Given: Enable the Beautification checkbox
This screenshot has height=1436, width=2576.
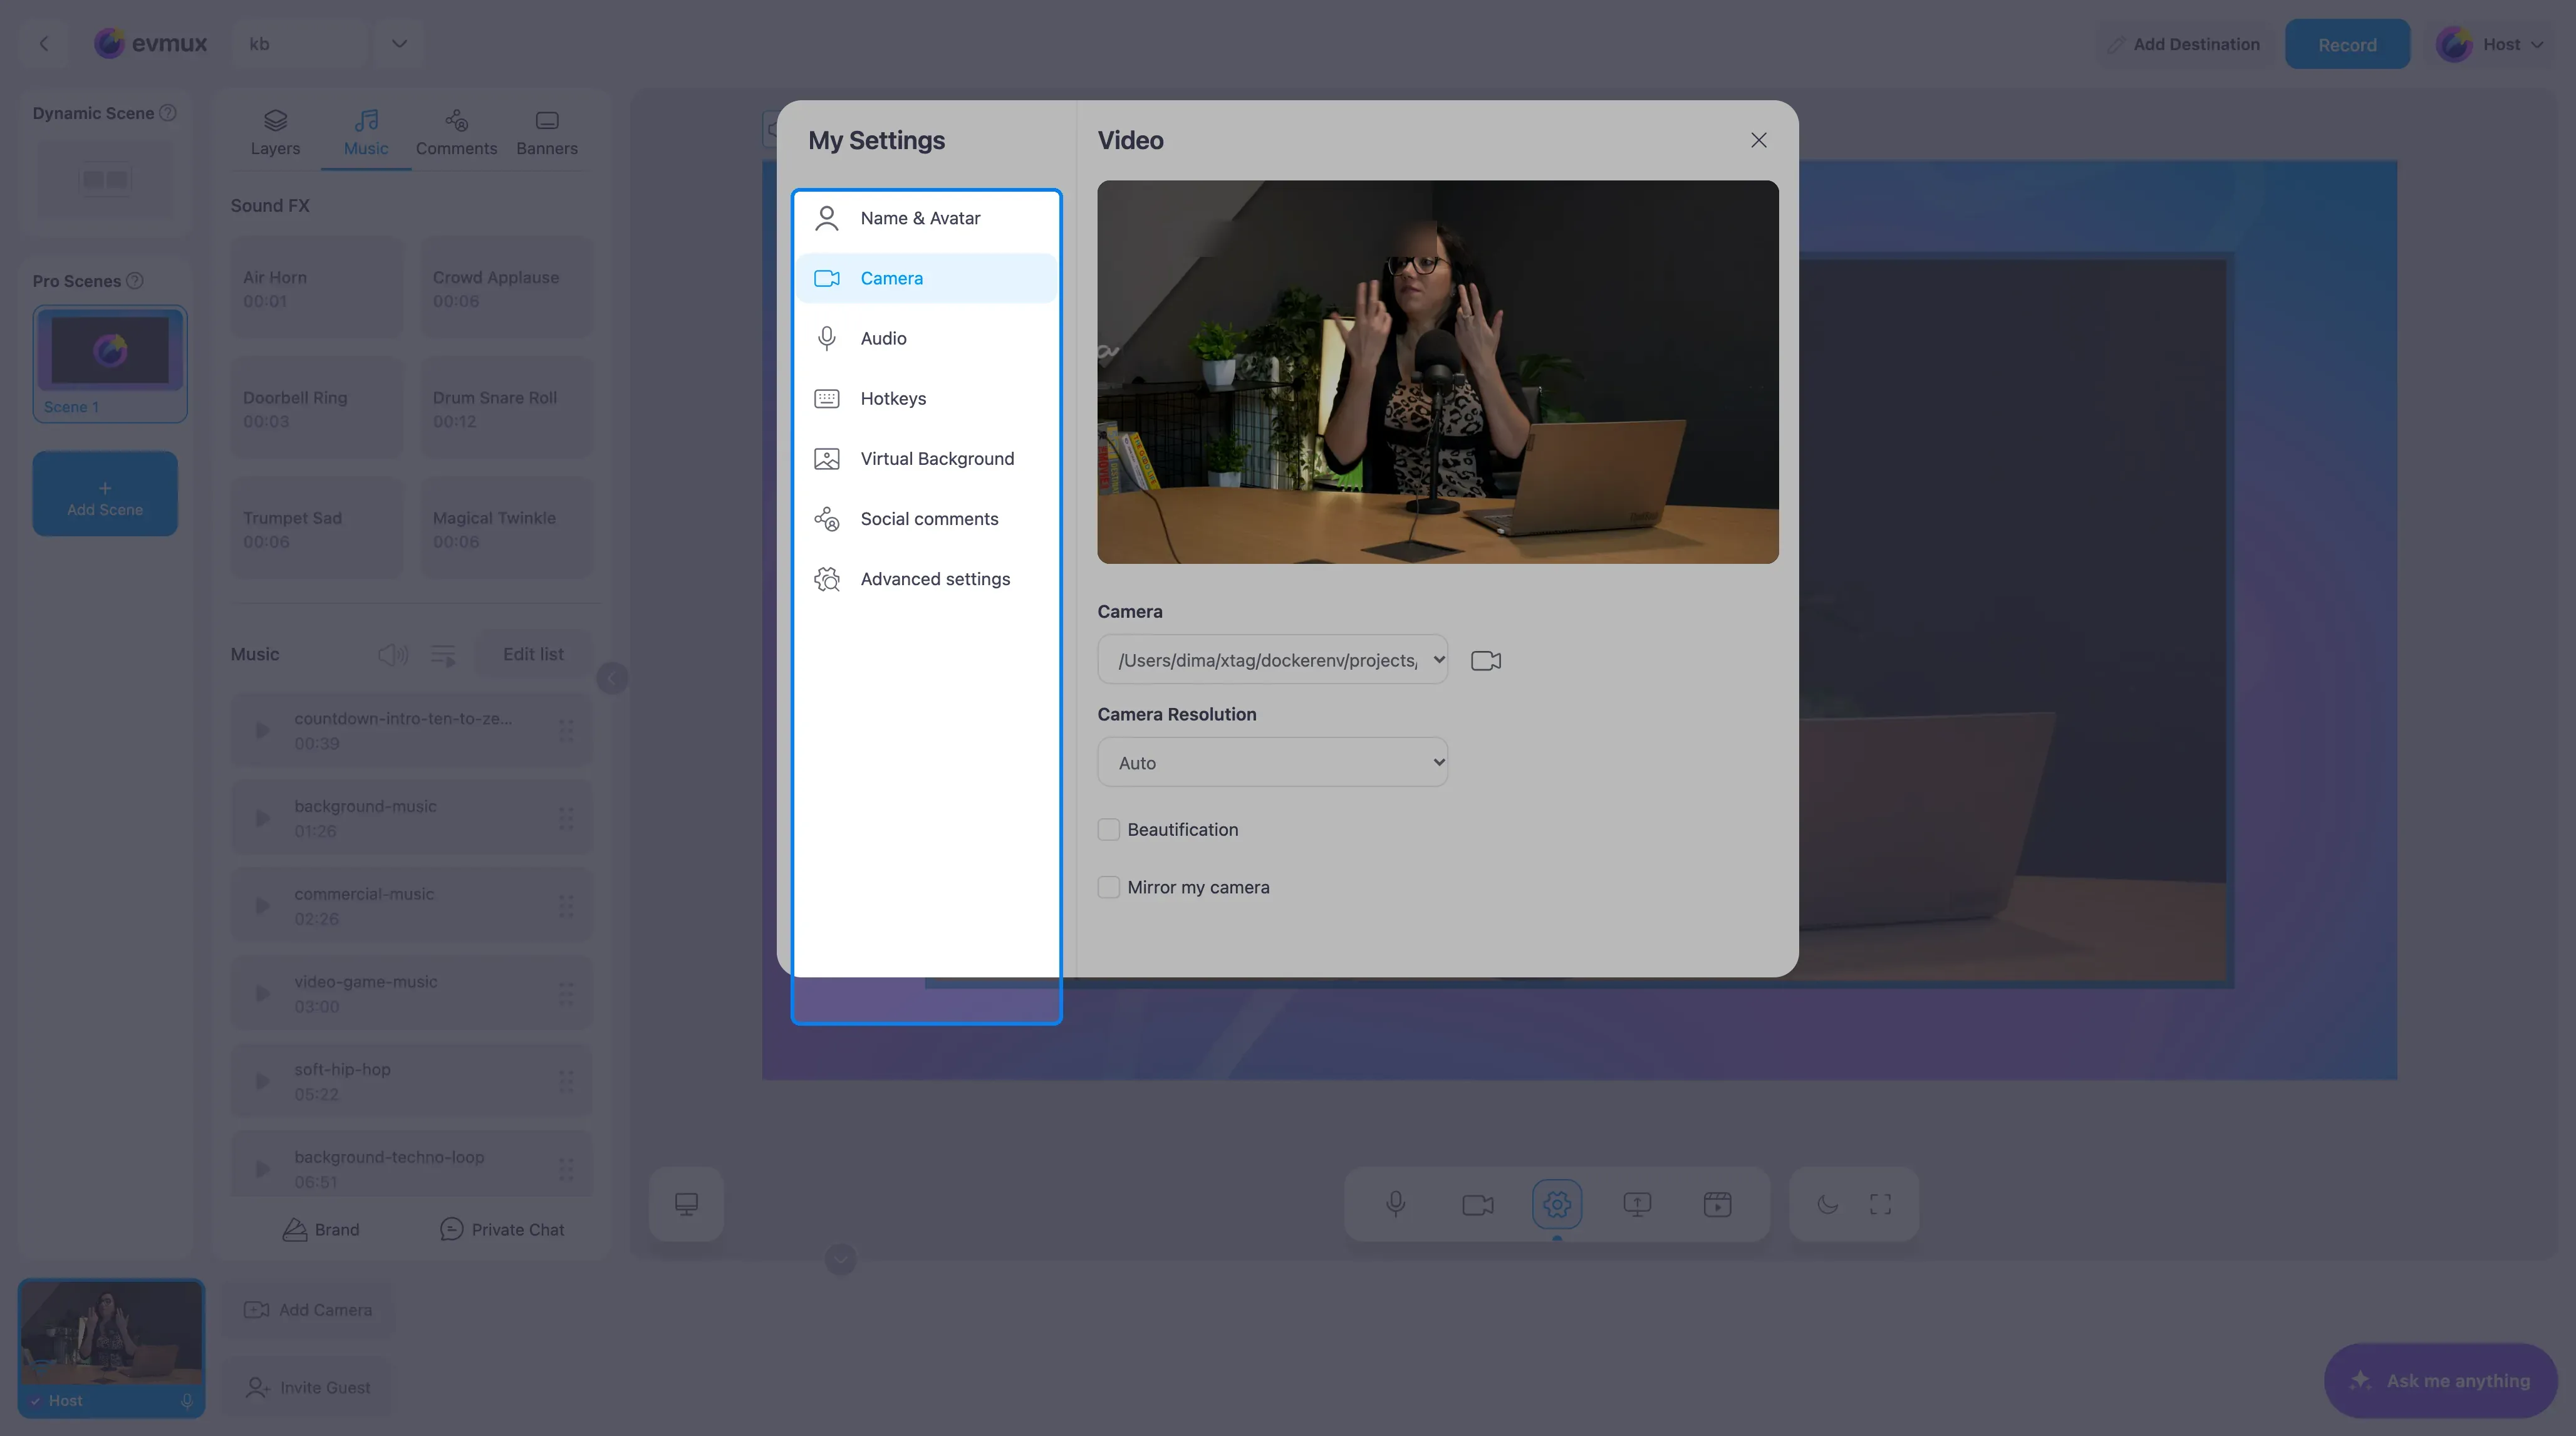Looking at the screenshot, I should [1108, 829].
